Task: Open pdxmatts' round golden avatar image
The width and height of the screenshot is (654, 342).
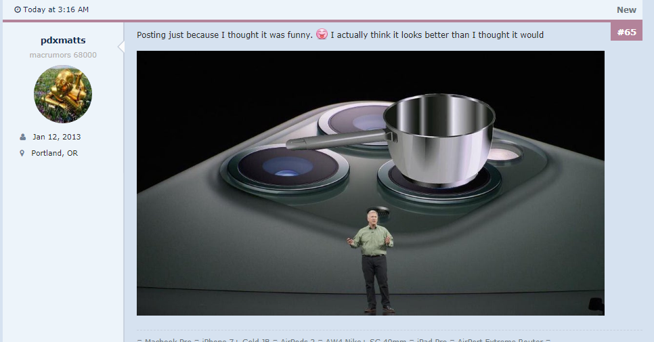Action: click(63, 94)
